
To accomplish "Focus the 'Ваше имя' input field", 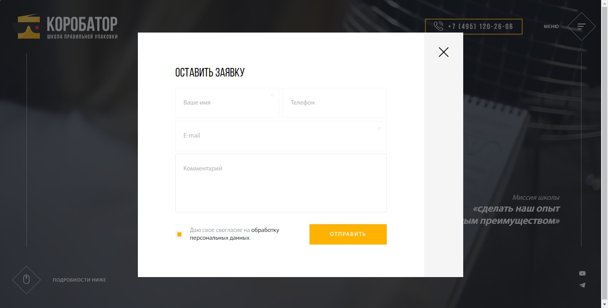I will pyautogui.click(x=227, y=103).
